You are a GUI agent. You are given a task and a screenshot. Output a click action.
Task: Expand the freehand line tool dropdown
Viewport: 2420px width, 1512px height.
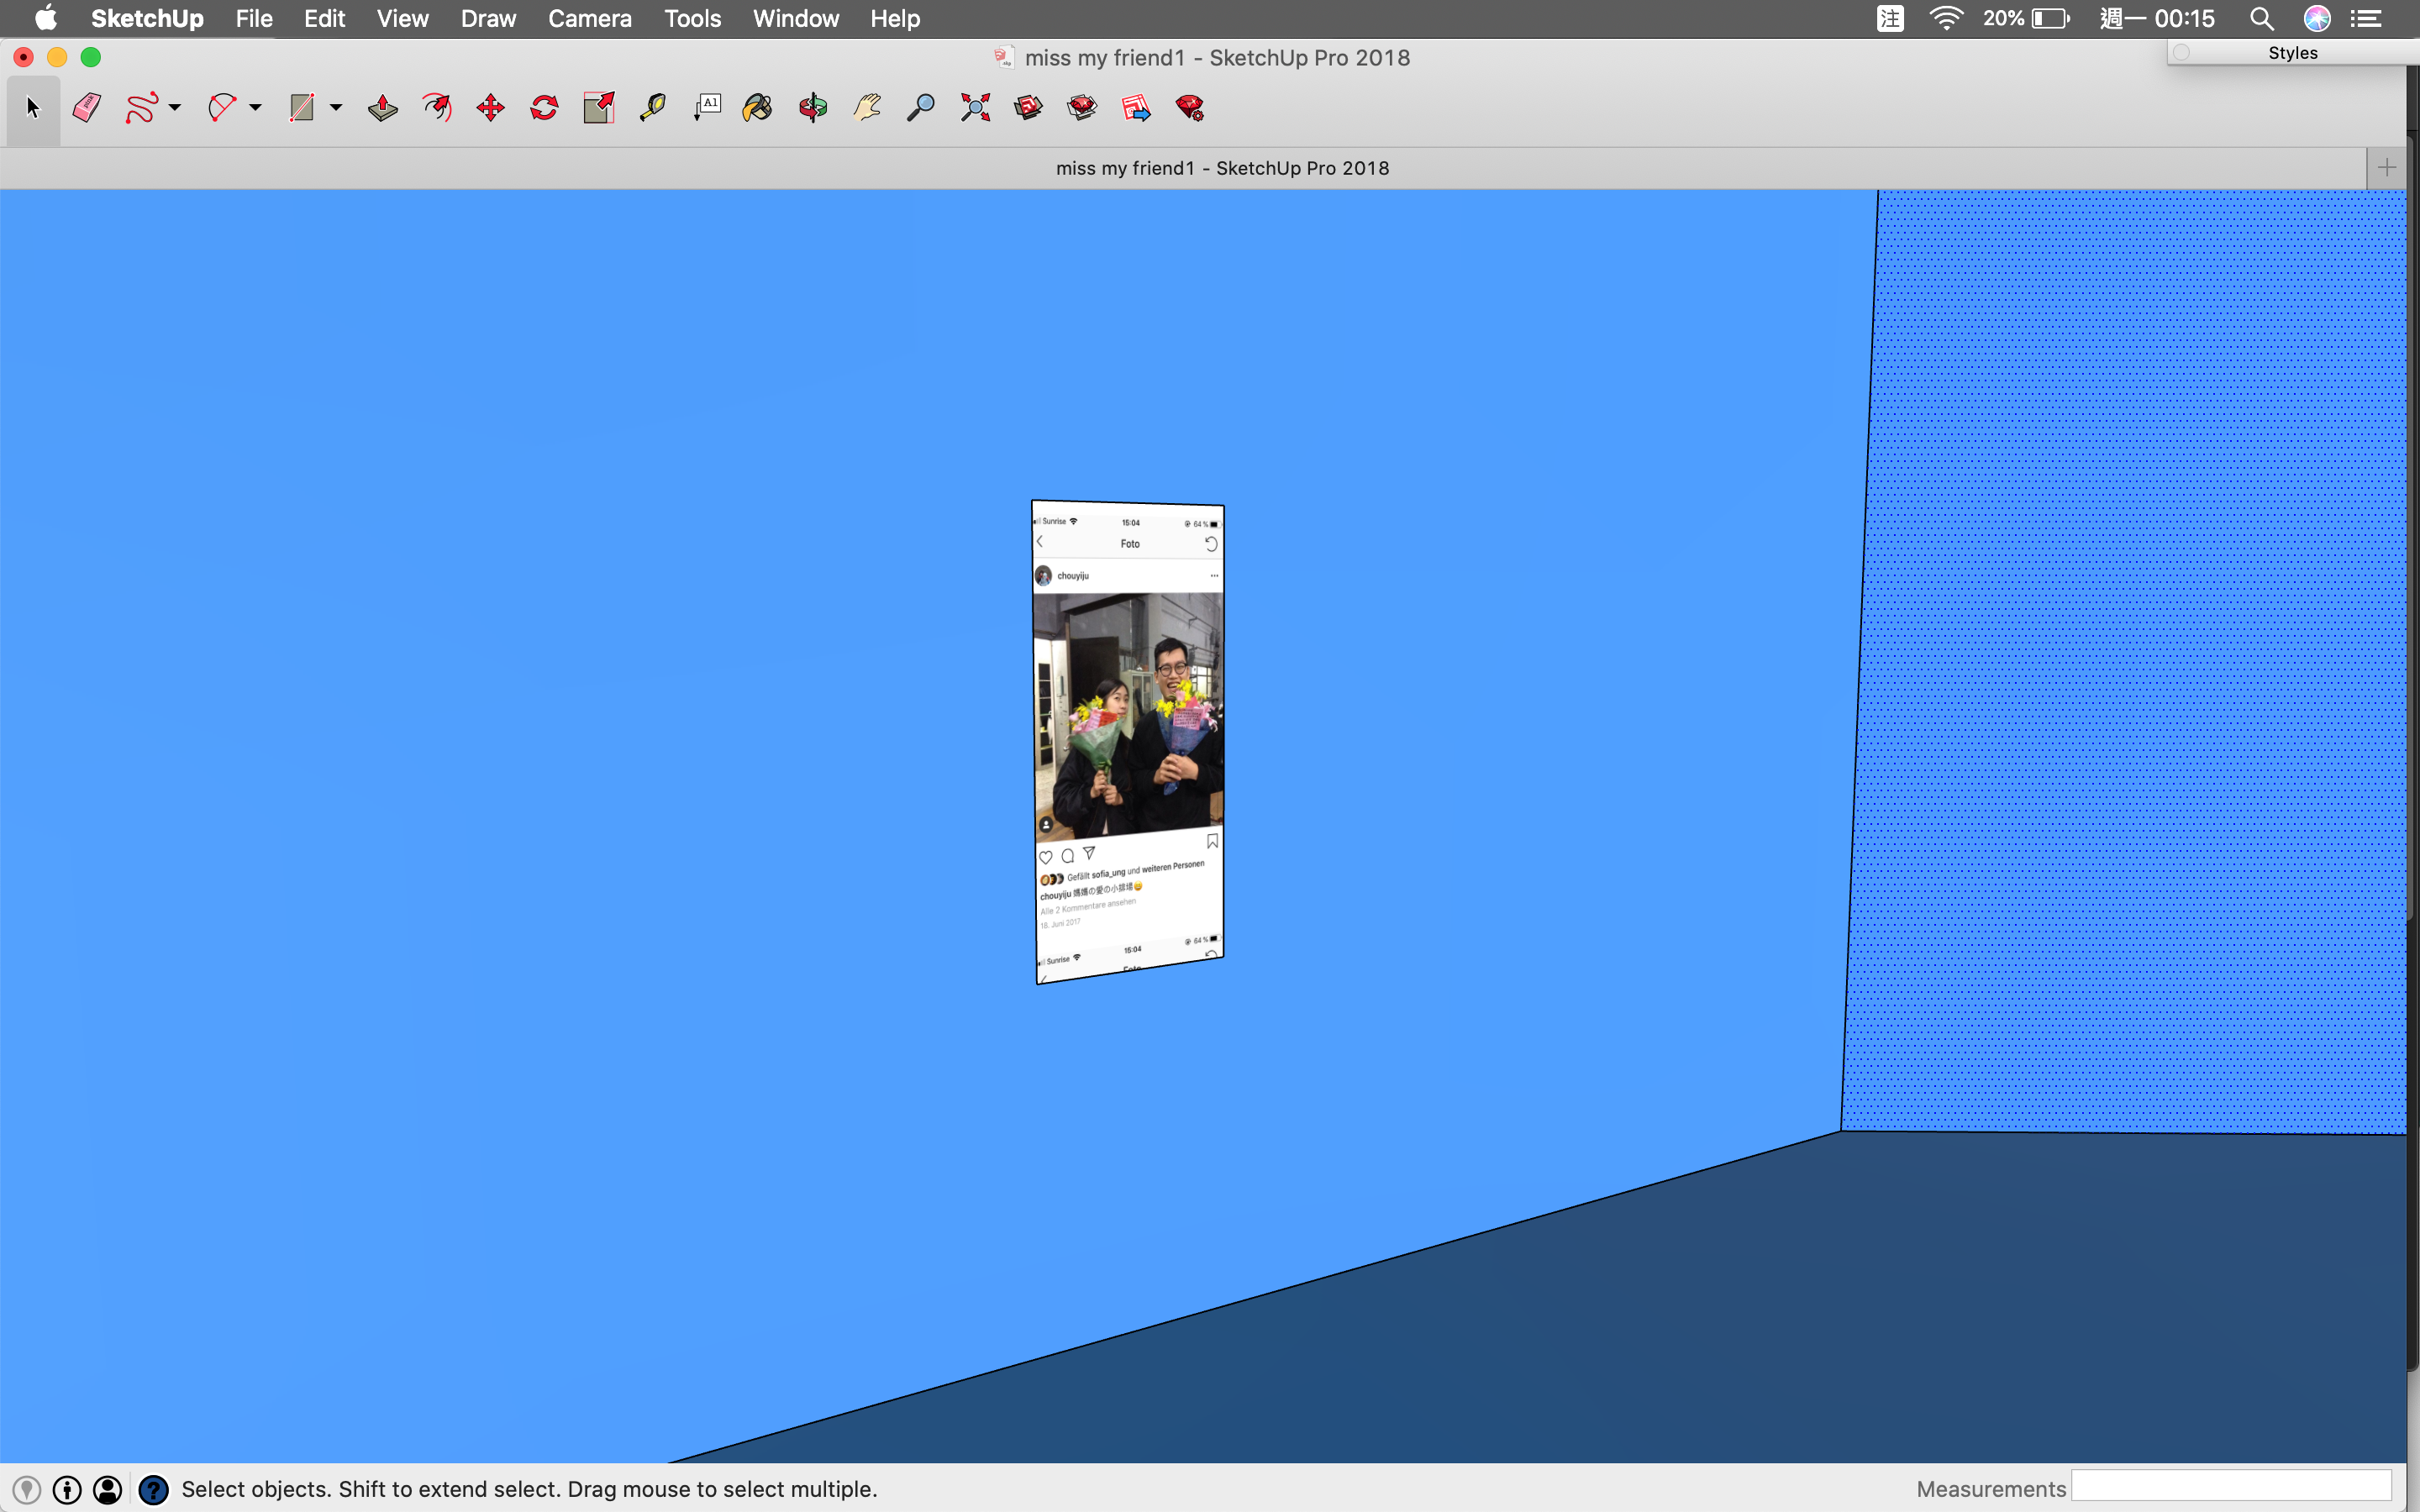(175, 108)
